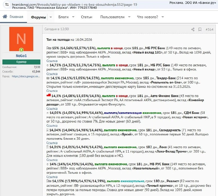The height and width of the screenshot is (196, 218).
Task: Share post #364 via the share icon
Action: coord(193,29)
